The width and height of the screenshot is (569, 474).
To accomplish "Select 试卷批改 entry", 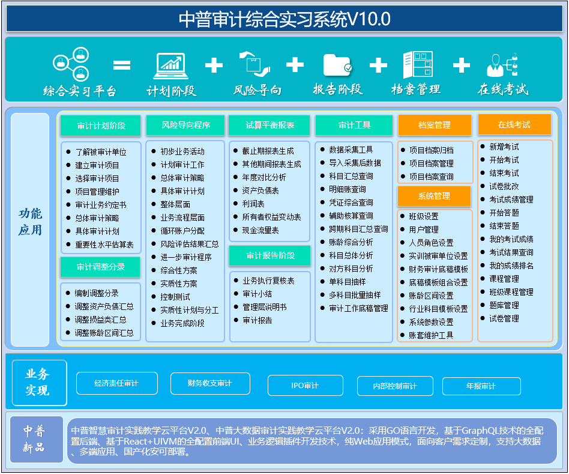I will click(504, 186).
